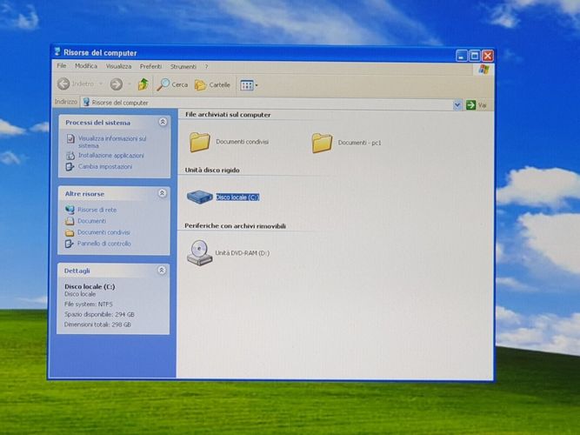
Task: Toggle the Cartelle folders pane
Action: point(212,85)
